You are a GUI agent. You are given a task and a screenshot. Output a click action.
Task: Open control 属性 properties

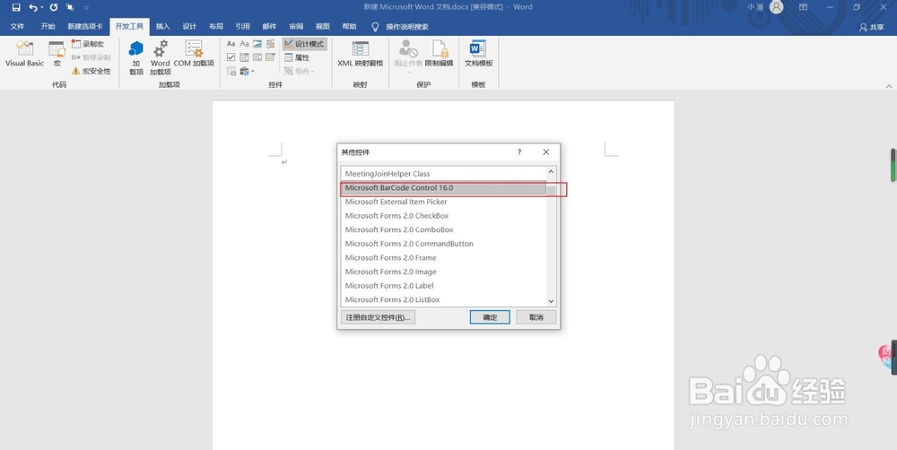click(x=298, y=57)
